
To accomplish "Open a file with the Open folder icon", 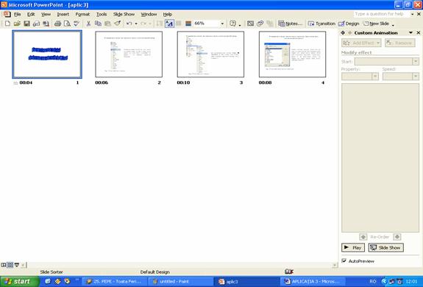I will 17,24.
